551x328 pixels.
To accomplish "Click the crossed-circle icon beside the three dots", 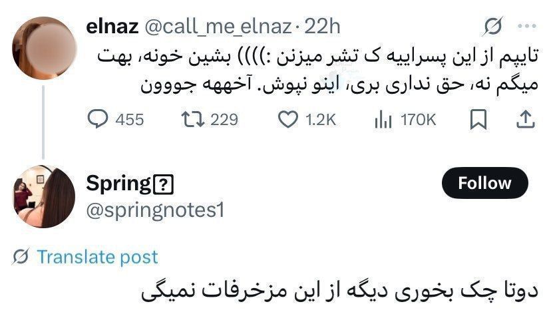I will coord(493,27).
